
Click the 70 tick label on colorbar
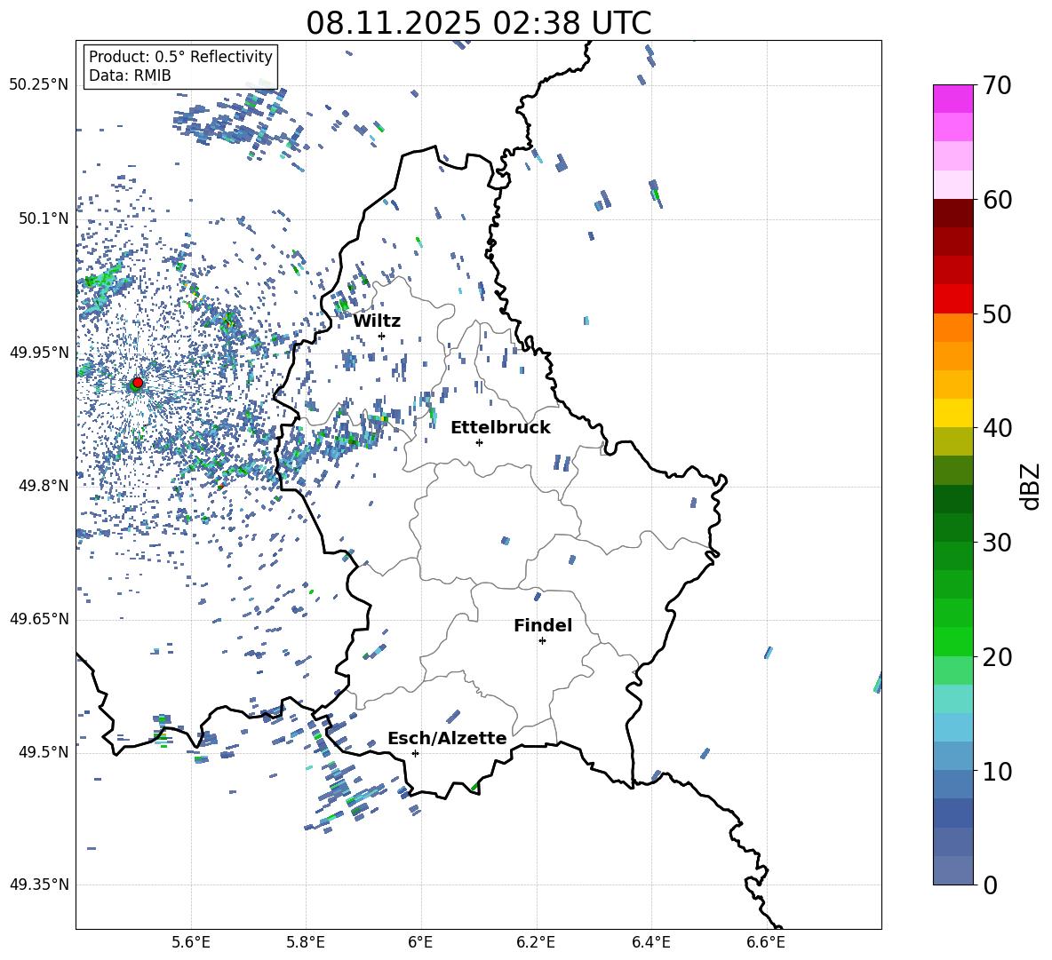[997, 86]
